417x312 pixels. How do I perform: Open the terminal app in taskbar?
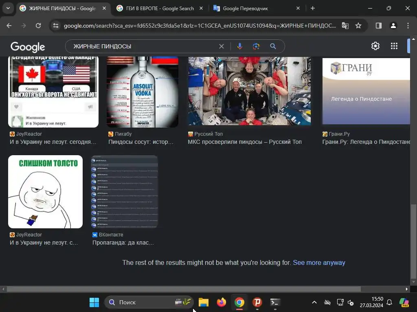[275, 302]
